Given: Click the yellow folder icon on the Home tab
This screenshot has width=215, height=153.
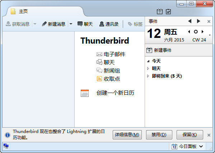Looking at the screenshot, I should [x=13, y=11].
